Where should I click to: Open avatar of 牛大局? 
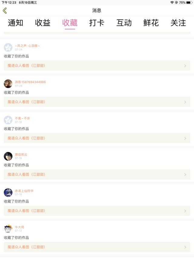8,229
